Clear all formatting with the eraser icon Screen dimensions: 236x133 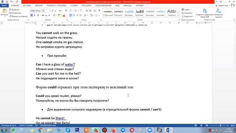pyautogui.click(x=66, y=11)
